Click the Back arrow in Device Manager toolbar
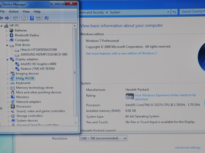205x153 pixels. [1, 18]
